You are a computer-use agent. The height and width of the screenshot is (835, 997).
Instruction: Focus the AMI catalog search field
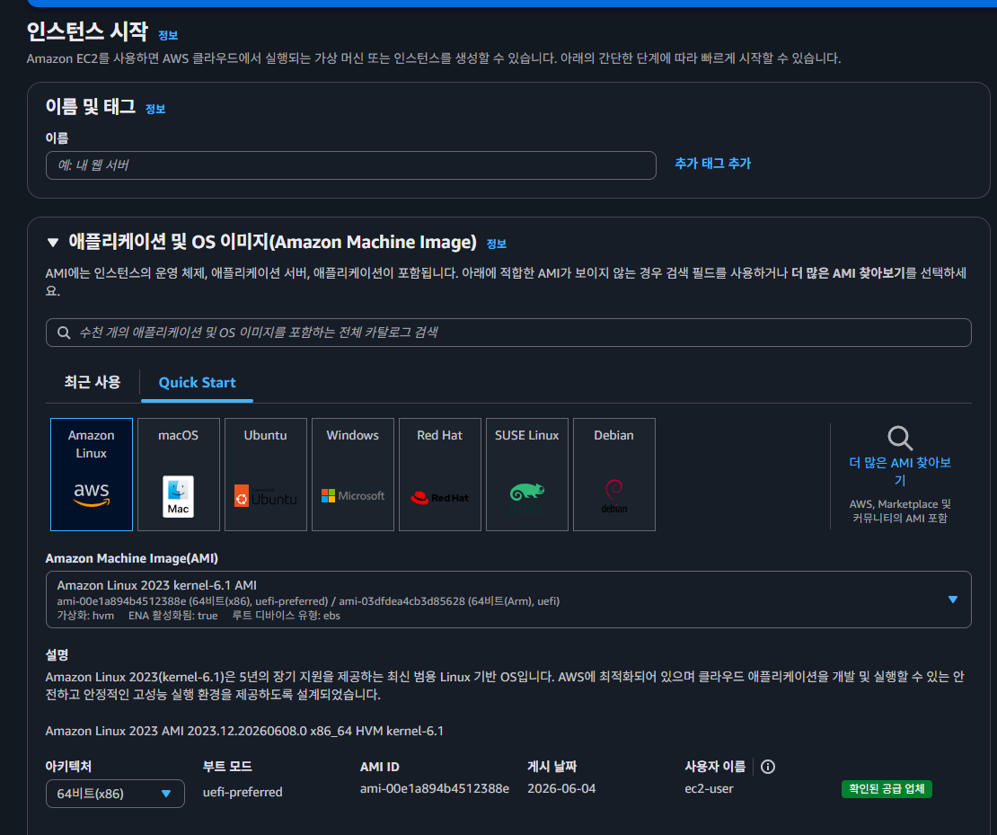pos(508,333)
